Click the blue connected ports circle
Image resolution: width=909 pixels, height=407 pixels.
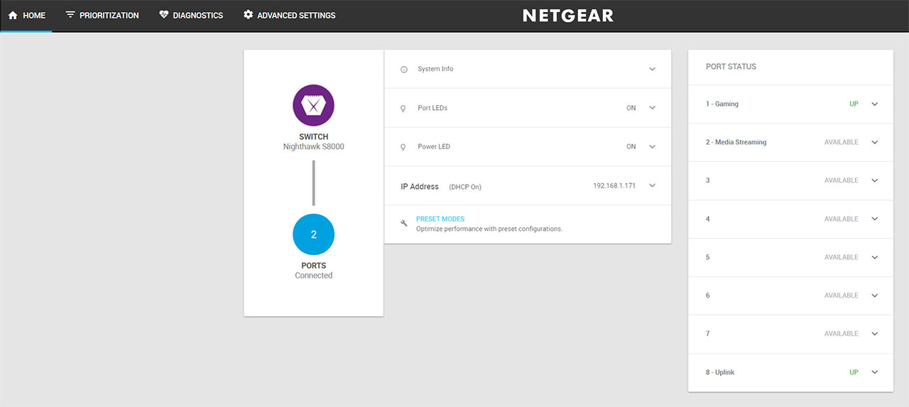coord(313,234)
